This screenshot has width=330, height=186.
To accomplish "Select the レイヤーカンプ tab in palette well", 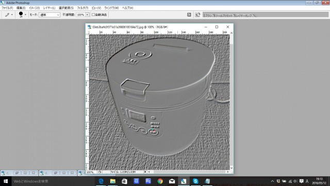I will click(x=244, y=16).
